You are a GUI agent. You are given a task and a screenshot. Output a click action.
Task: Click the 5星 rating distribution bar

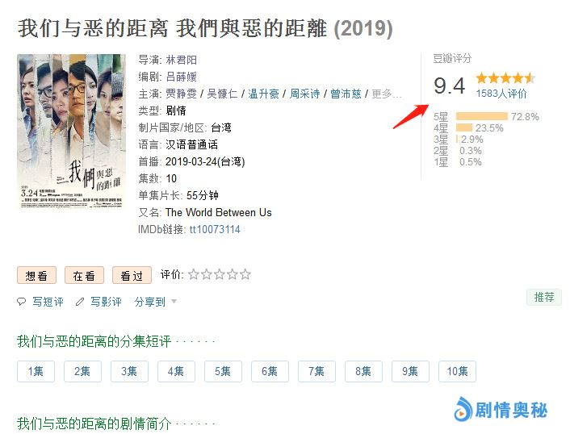point(482,116)
